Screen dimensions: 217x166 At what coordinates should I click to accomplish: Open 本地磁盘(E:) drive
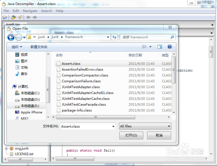point(27,106)
